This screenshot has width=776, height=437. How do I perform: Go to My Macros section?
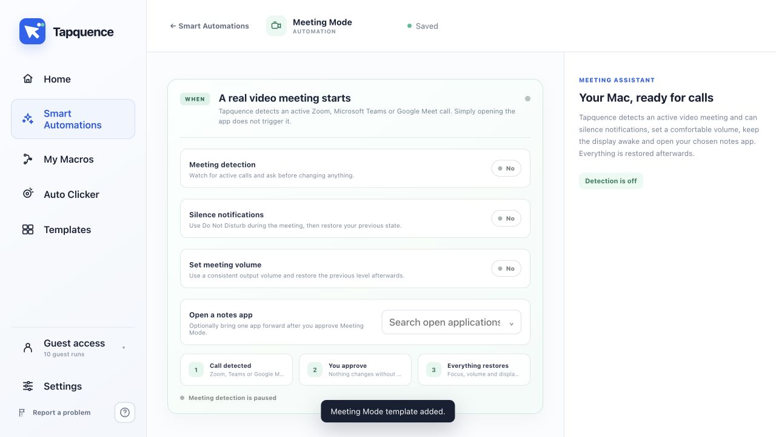[73, 159]
